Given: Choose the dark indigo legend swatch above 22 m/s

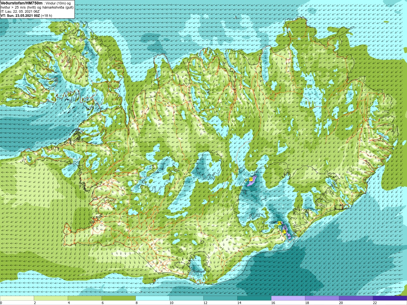Looking at the screenshot, I should pyautogui.click(x=390, y=298).
